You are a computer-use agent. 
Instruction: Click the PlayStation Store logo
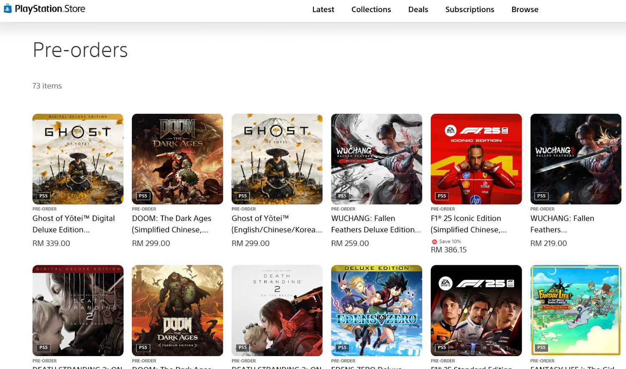pos(44,9)
